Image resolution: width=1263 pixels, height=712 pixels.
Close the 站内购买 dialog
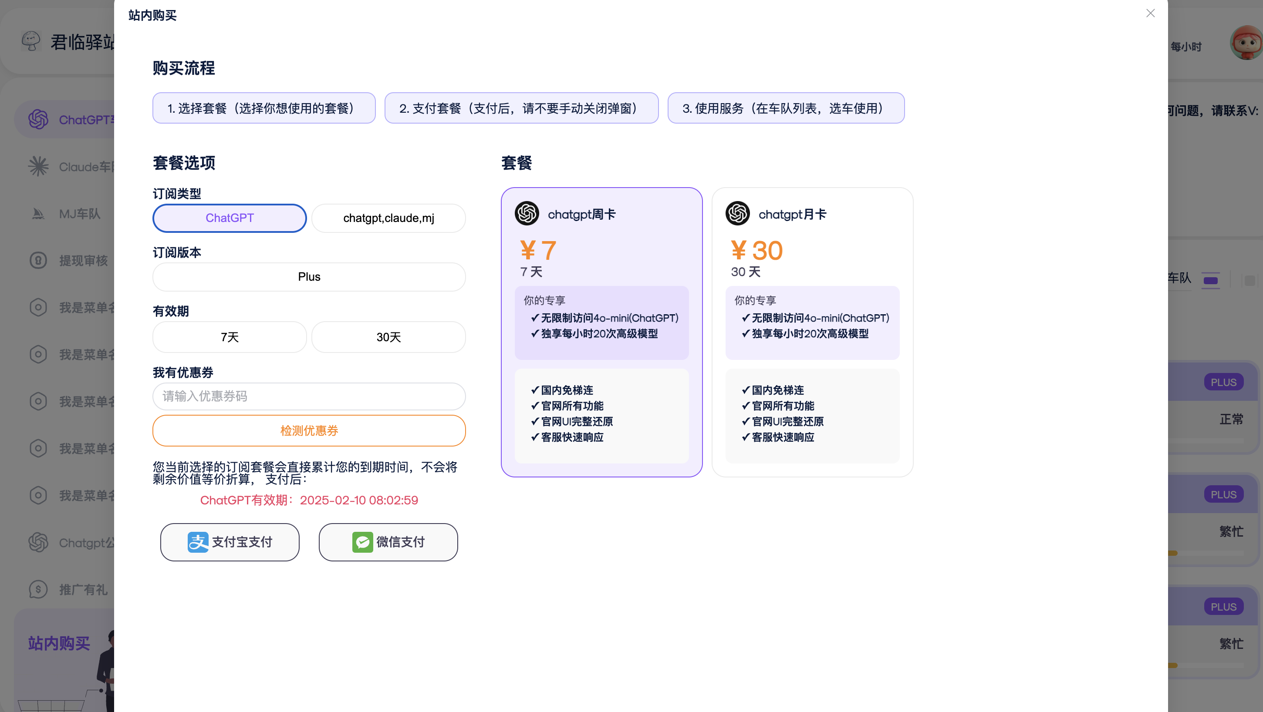(1150, 13)
